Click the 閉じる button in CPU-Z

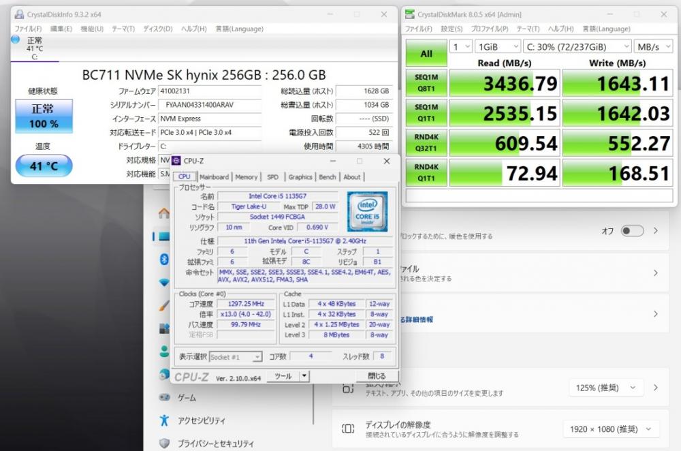[x=377, y=376]
